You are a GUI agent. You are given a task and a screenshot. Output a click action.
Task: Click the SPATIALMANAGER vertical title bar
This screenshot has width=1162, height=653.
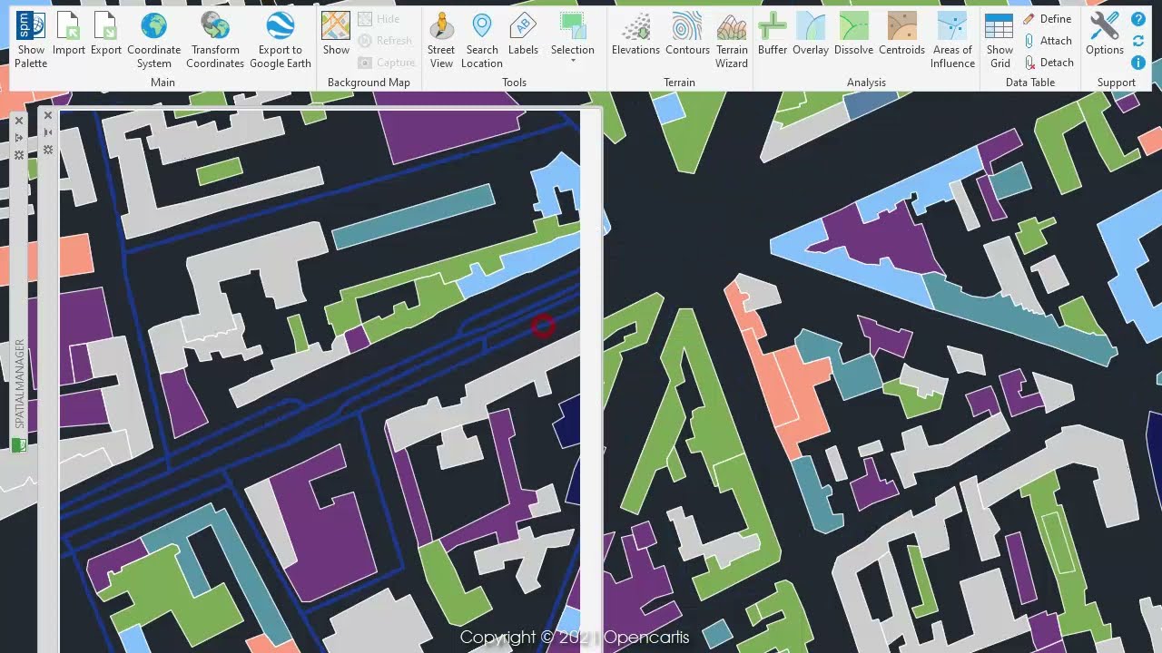click(x=19, y=384)
